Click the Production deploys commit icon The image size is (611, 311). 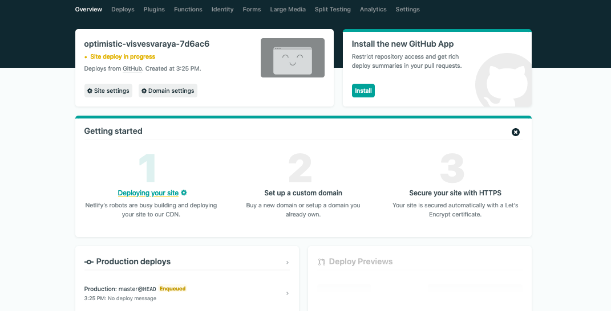click(x=89, y=262)
